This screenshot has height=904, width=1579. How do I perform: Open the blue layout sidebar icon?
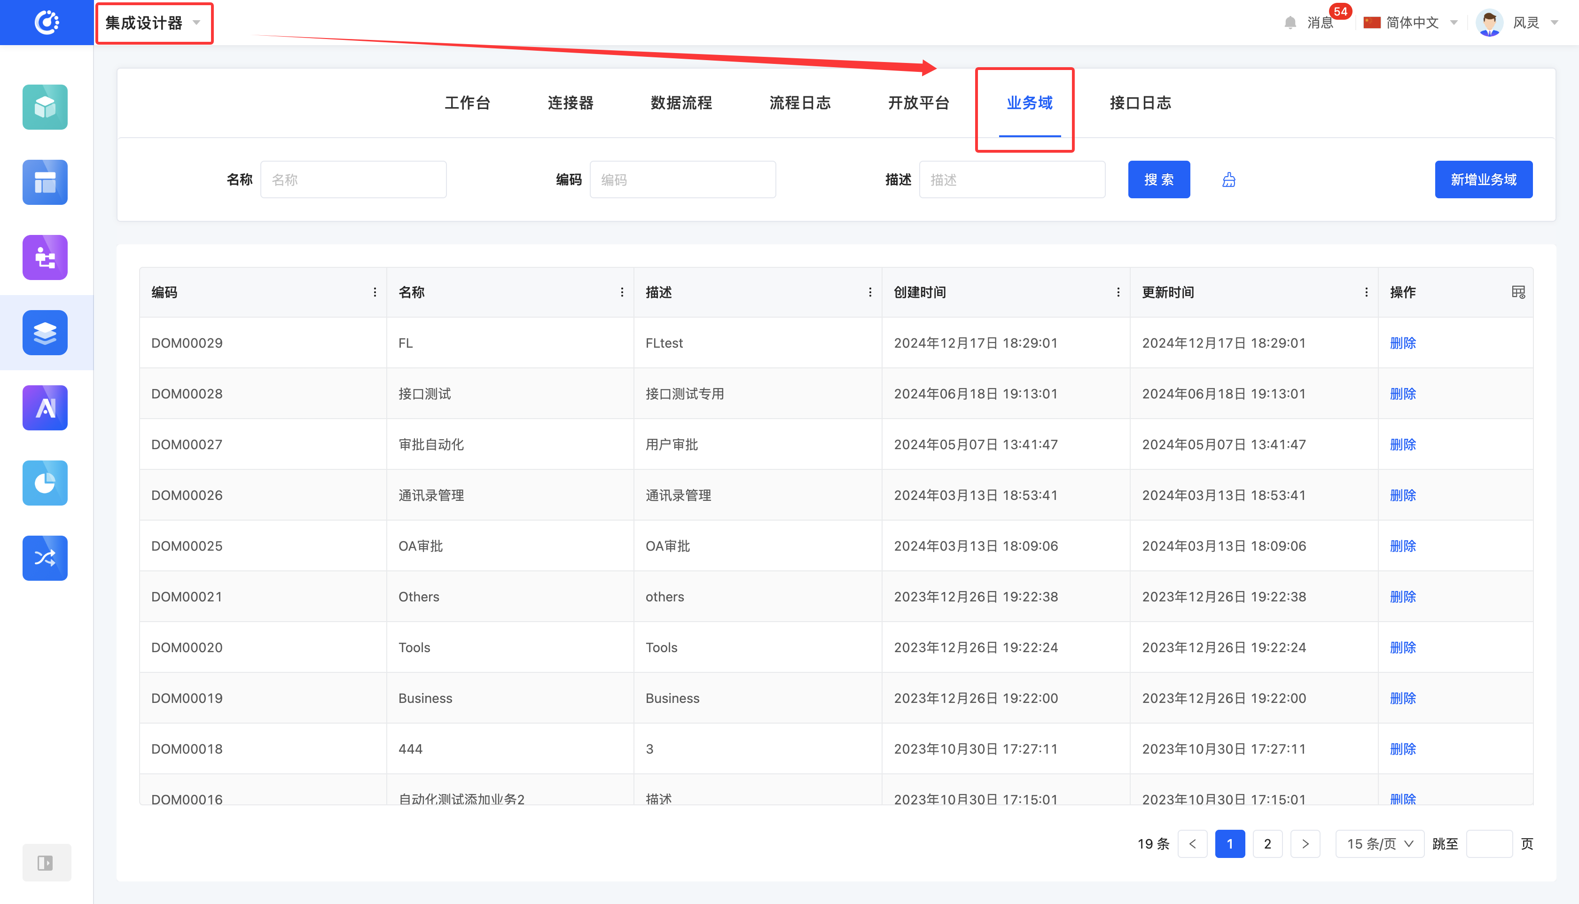45,182
